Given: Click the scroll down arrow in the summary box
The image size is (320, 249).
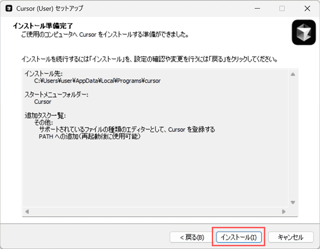Looking at the screenshot, I should tap(293, 202).
